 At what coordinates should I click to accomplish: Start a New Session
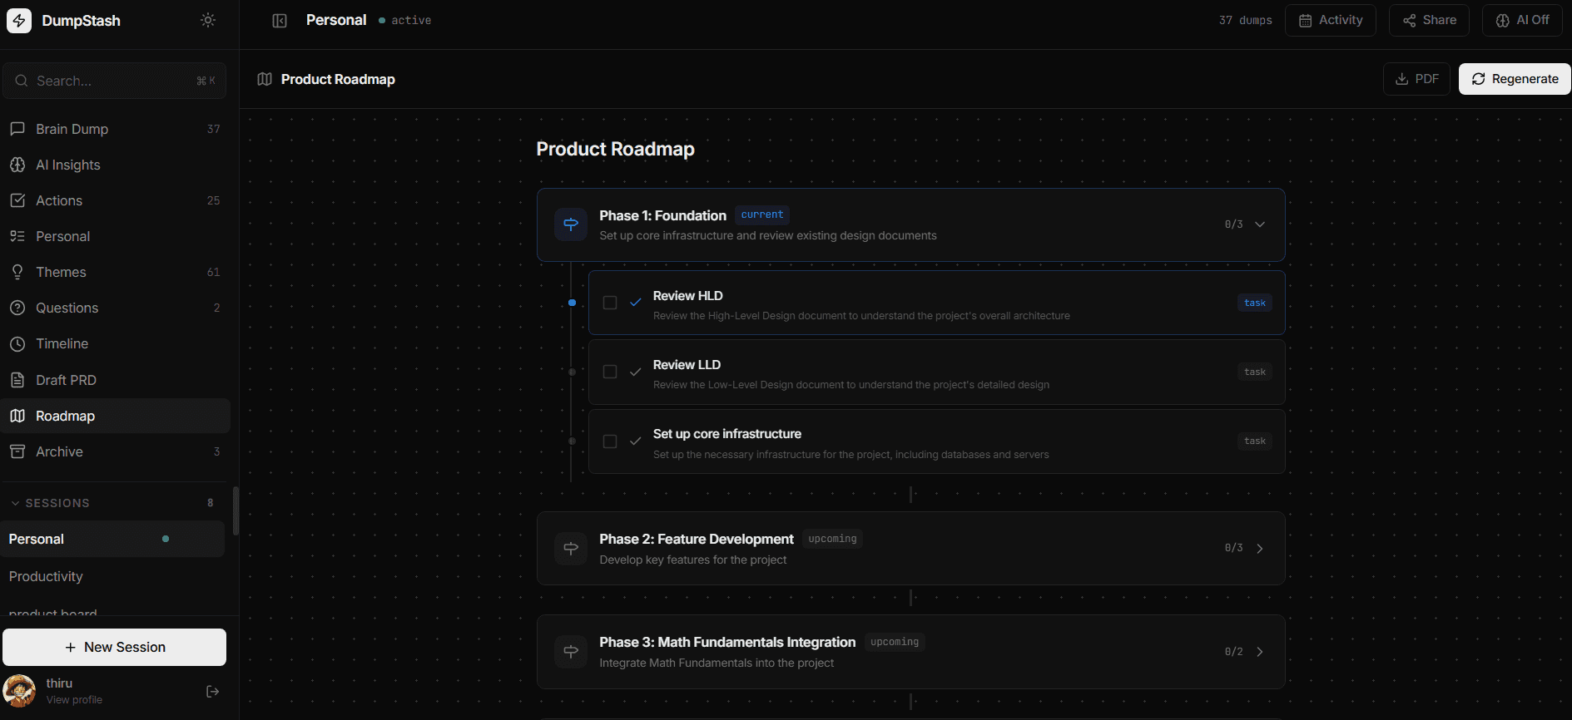tap(115, 647)
